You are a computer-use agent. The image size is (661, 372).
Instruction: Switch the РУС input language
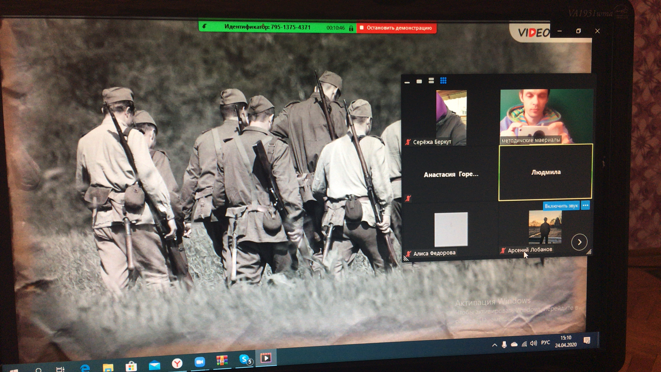546,342
